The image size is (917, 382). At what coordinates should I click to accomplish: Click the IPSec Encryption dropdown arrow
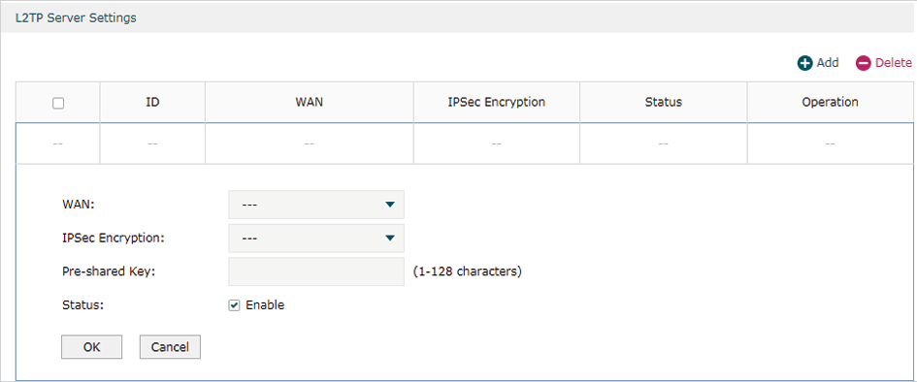coord(390,238)
